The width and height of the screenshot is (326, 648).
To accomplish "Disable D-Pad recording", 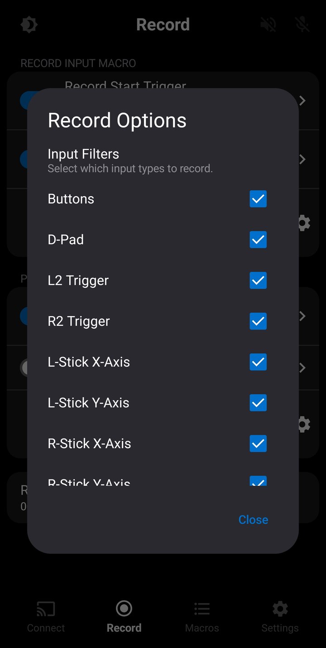I will 258,240.
